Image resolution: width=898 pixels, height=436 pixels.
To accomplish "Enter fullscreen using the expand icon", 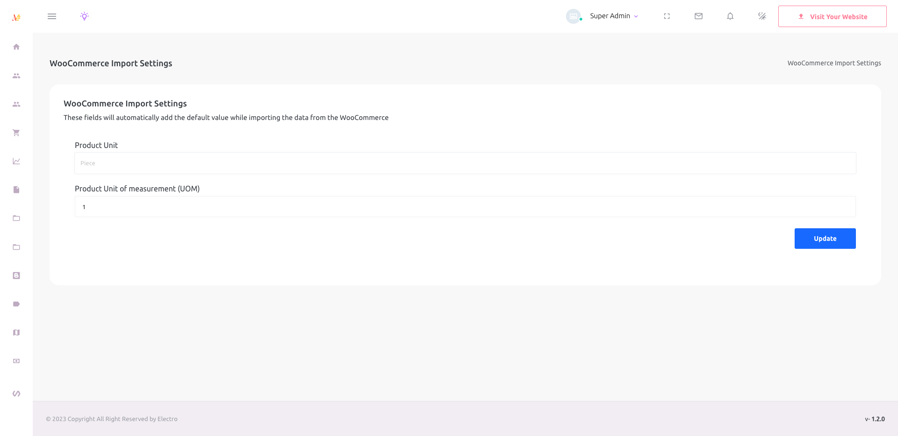I will [x=667, y=16].
